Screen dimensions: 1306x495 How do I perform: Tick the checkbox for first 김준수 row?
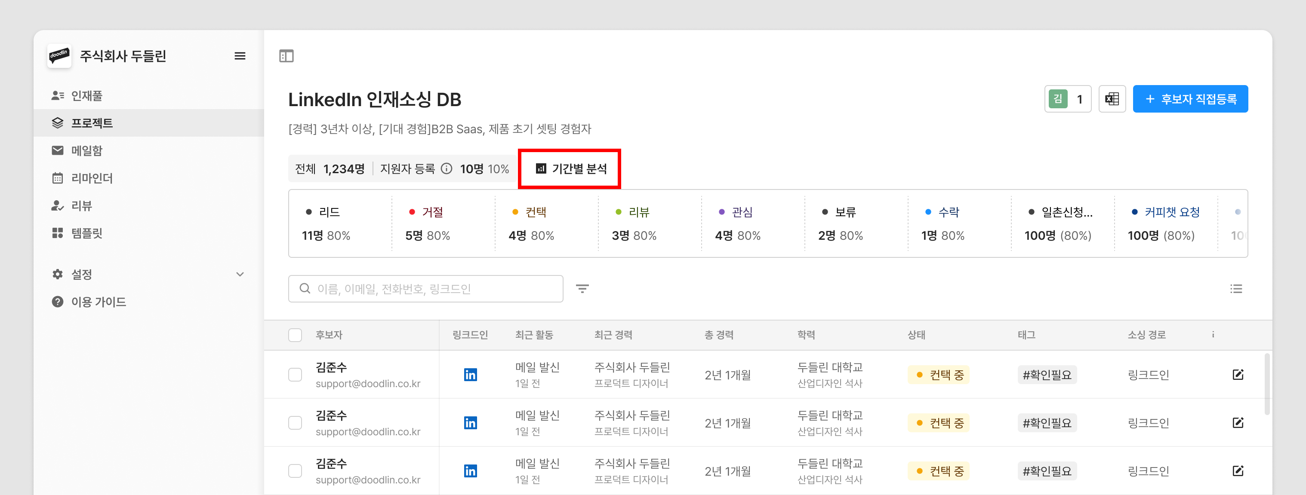[x=295, y=375]
